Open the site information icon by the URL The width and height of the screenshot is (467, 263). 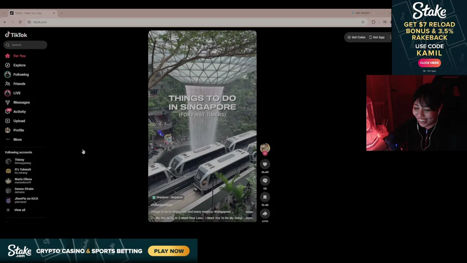pos(29,22)
